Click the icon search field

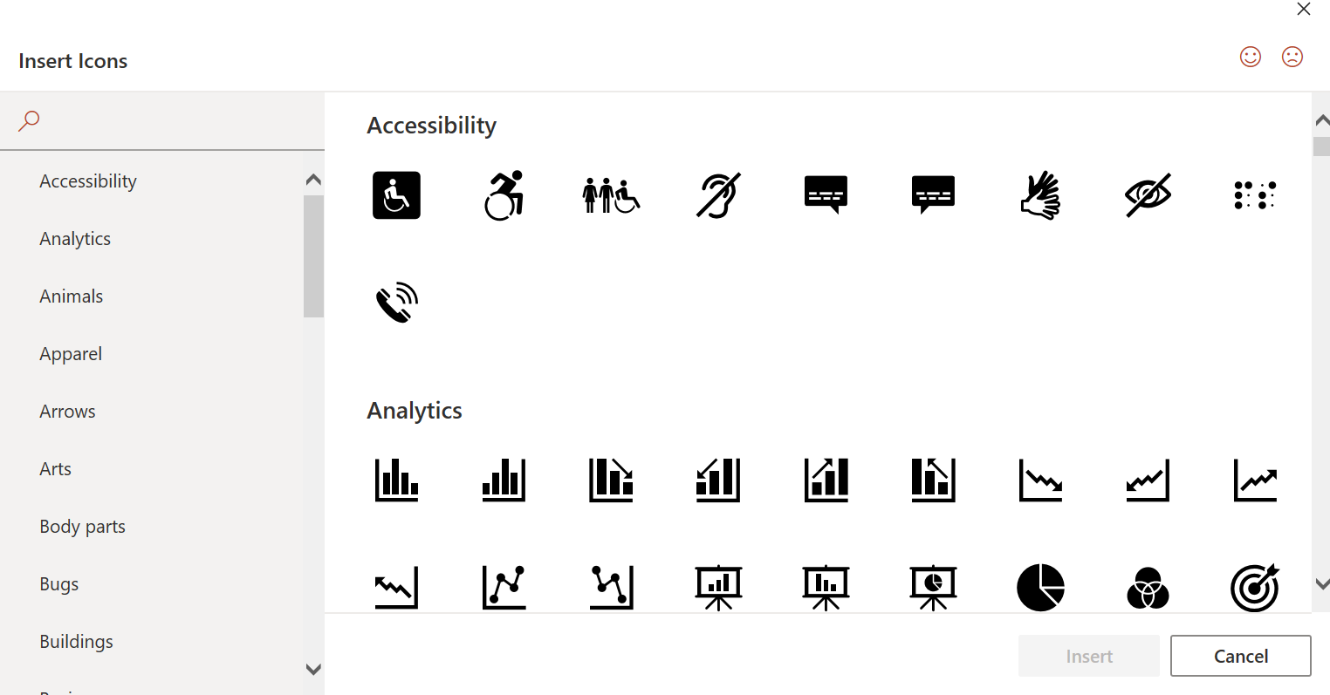coord(170,120)
